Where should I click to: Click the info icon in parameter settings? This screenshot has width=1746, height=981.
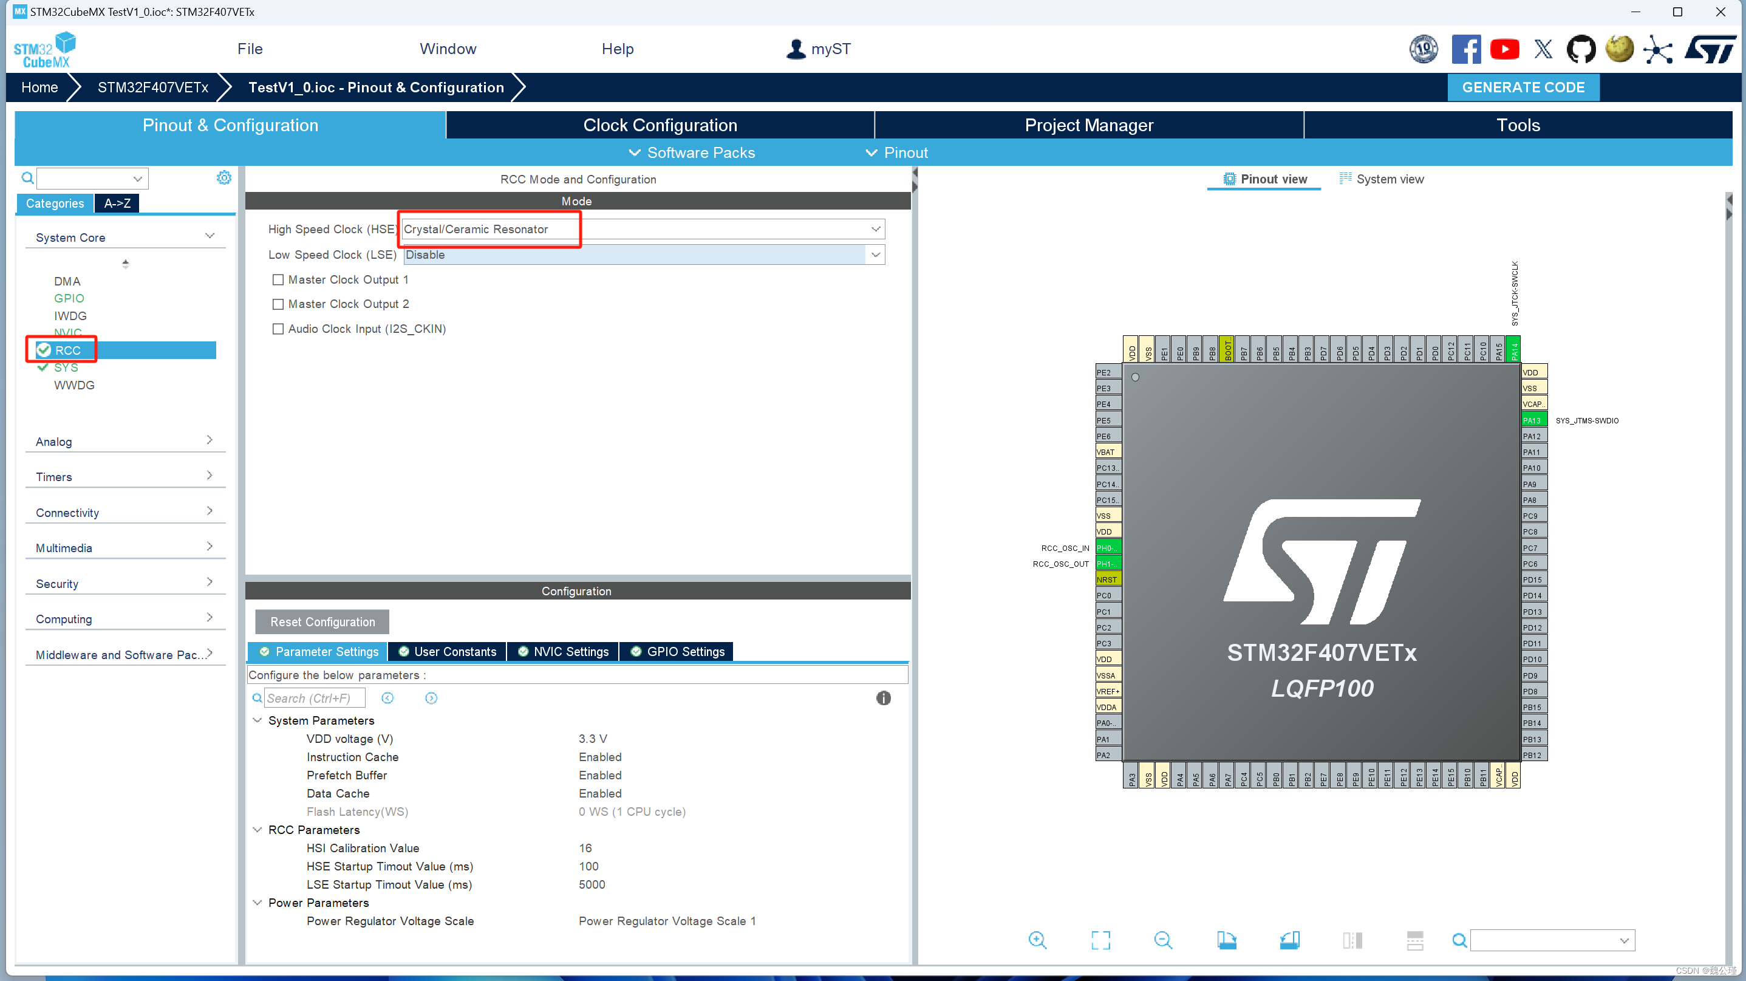point(882,697)
